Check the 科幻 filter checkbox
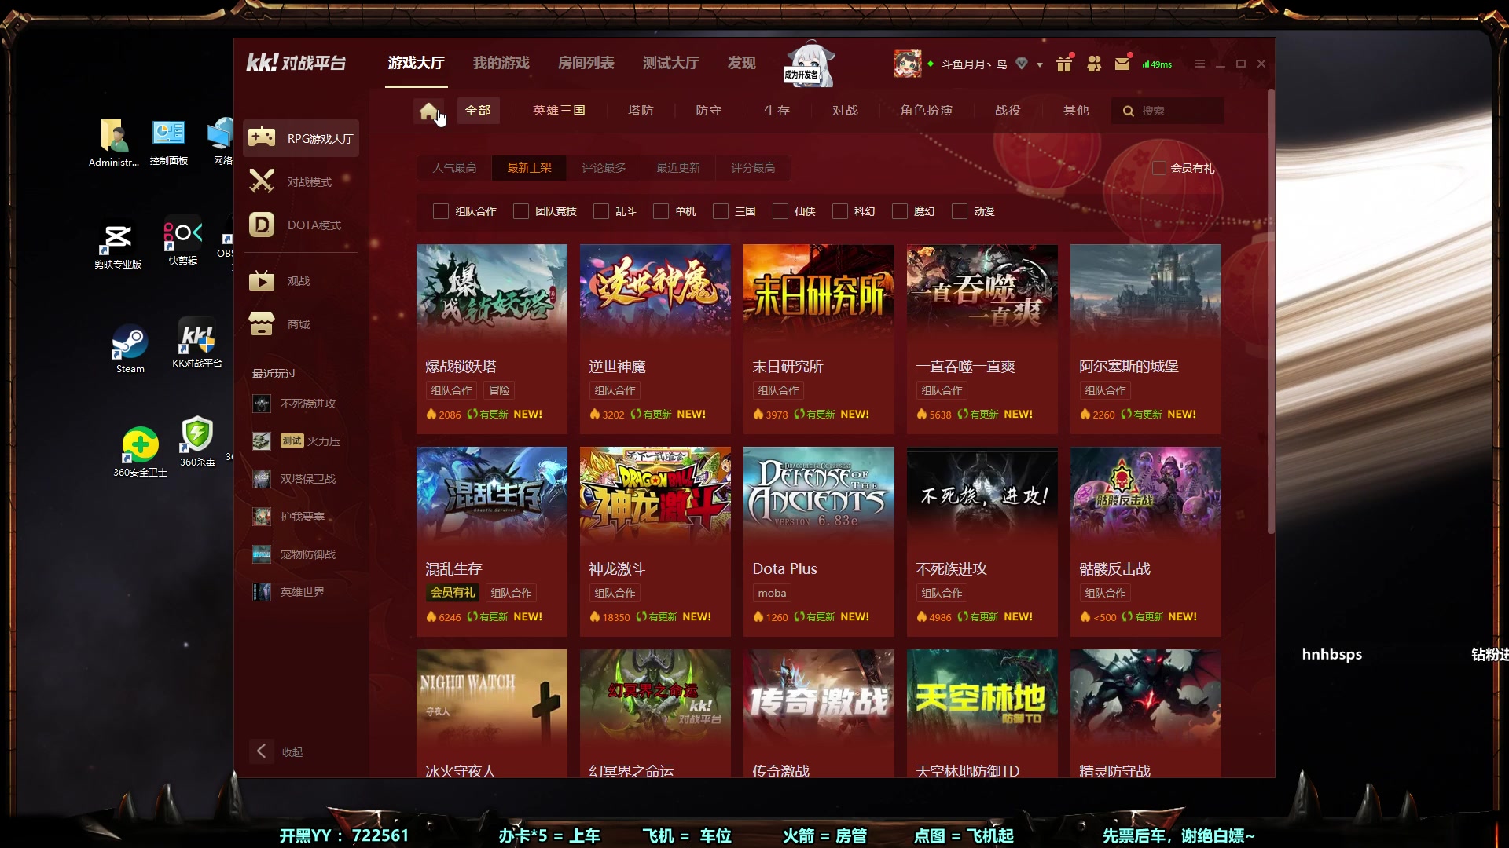This screenshot has width=1509, height=848. click(840, 211)
